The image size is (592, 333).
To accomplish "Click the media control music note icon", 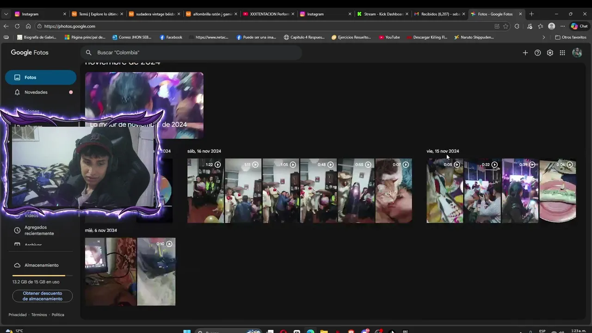I will (530, 26).
